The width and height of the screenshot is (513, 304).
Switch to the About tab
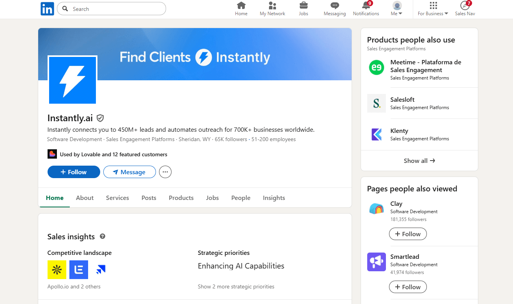(x=85, y=198)
